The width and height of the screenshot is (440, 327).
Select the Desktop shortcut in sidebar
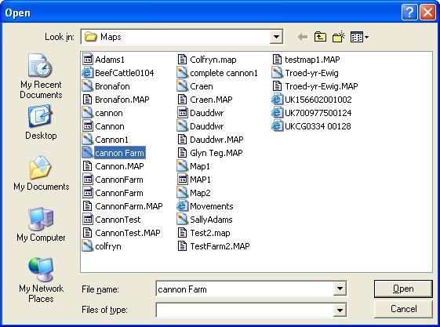[41, 122]
